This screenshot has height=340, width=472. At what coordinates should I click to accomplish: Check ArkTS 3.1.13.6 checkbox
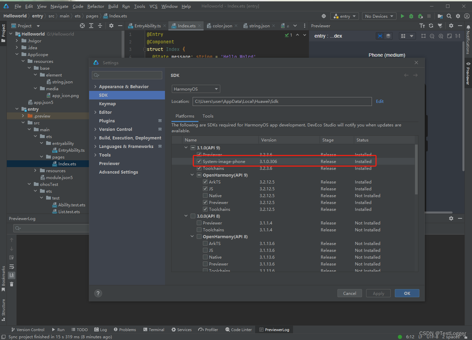click(205, 243)
